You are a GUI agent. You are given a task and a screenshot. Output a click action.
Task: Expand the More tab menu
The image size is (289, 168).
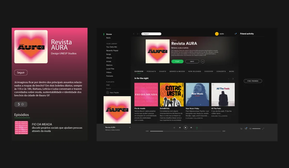click(x=232, y=71)
